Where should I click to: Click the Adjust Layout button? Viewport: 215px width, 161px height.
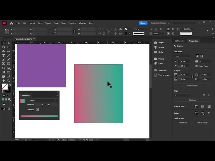point(192,85)
